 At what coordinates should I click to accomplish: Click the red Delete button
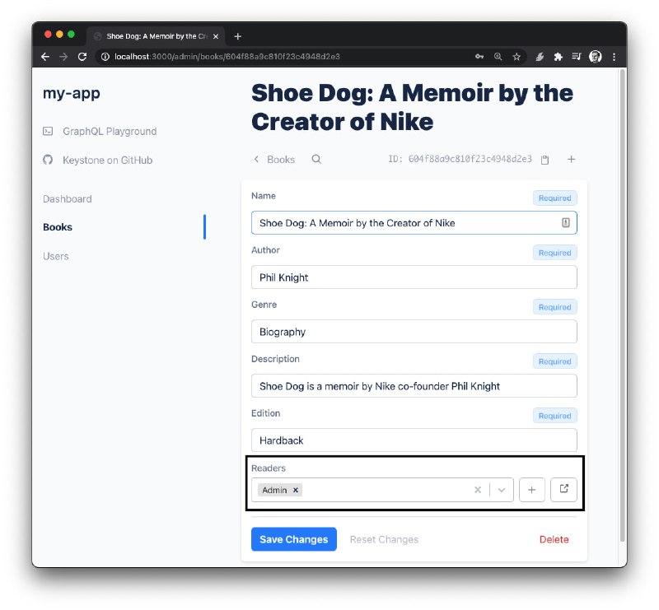[x=554, y=539]
